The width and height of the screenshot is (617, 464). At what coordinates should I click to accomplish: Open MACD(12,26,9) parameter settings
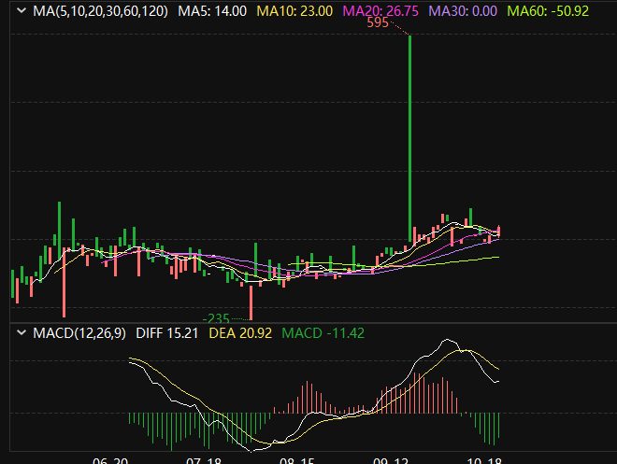(81, 332)
